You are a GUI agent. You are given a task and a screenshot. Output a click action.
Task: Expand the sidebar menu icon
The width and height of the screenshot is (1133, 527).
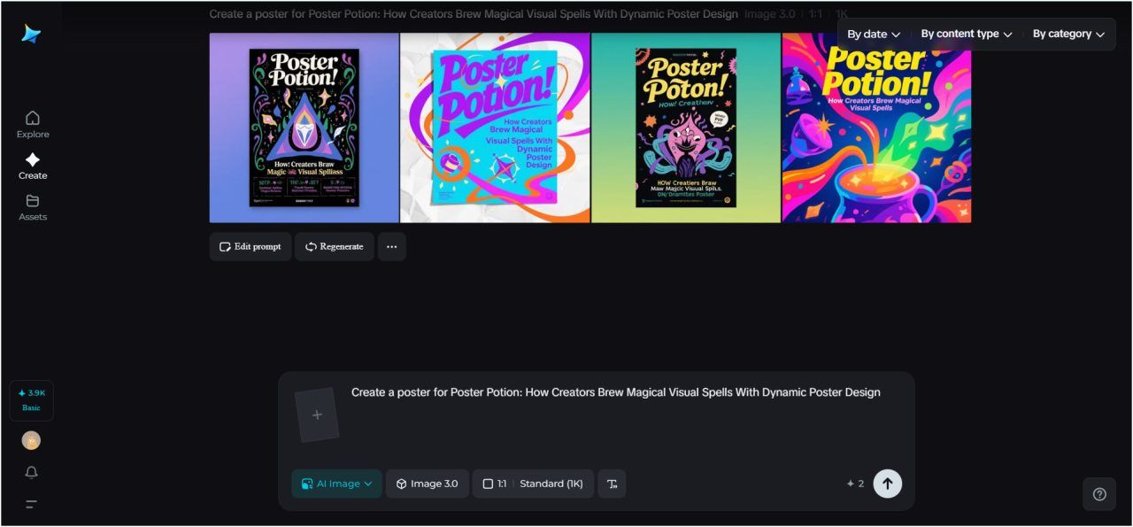point(32,505)
